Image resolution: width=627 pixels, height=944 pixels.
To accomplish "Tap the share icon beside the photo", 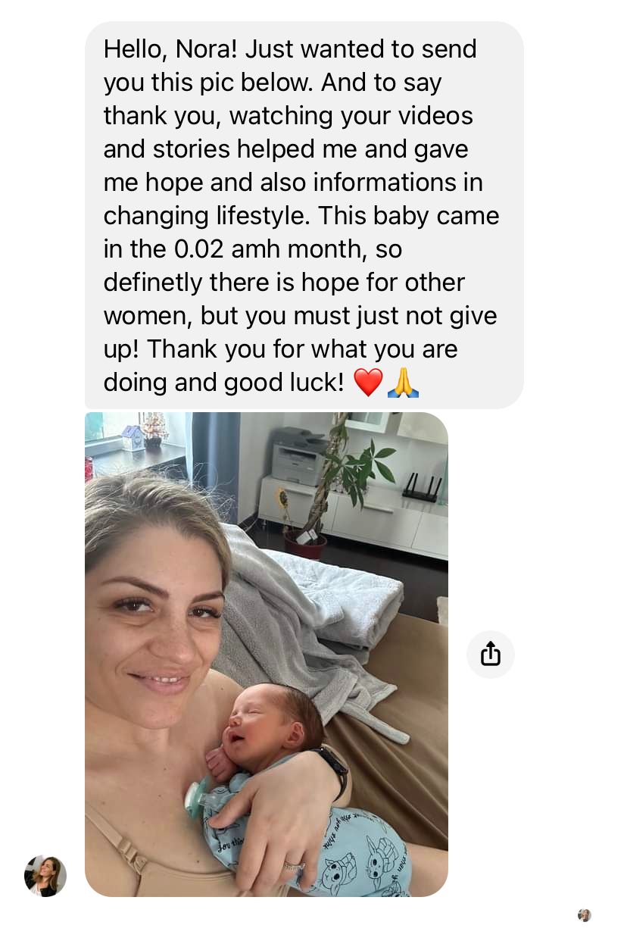I will pyautogui.click(x=491, y=654).
